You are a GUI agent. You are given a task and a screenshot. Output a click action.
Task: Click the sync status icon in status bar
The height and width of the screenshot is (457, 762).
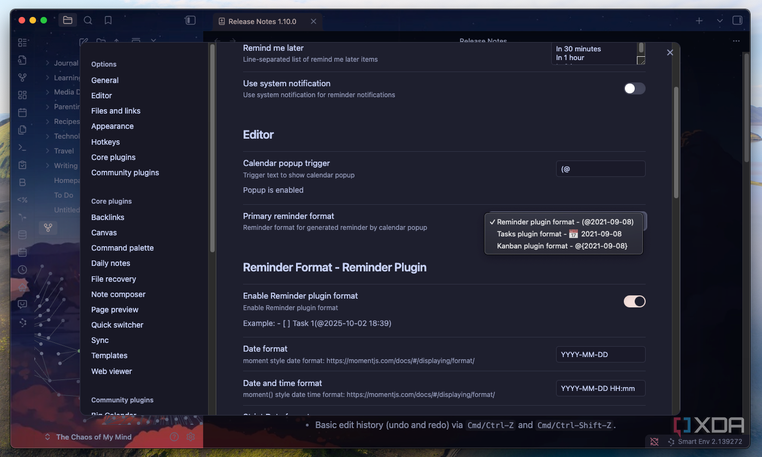(654, 442)
